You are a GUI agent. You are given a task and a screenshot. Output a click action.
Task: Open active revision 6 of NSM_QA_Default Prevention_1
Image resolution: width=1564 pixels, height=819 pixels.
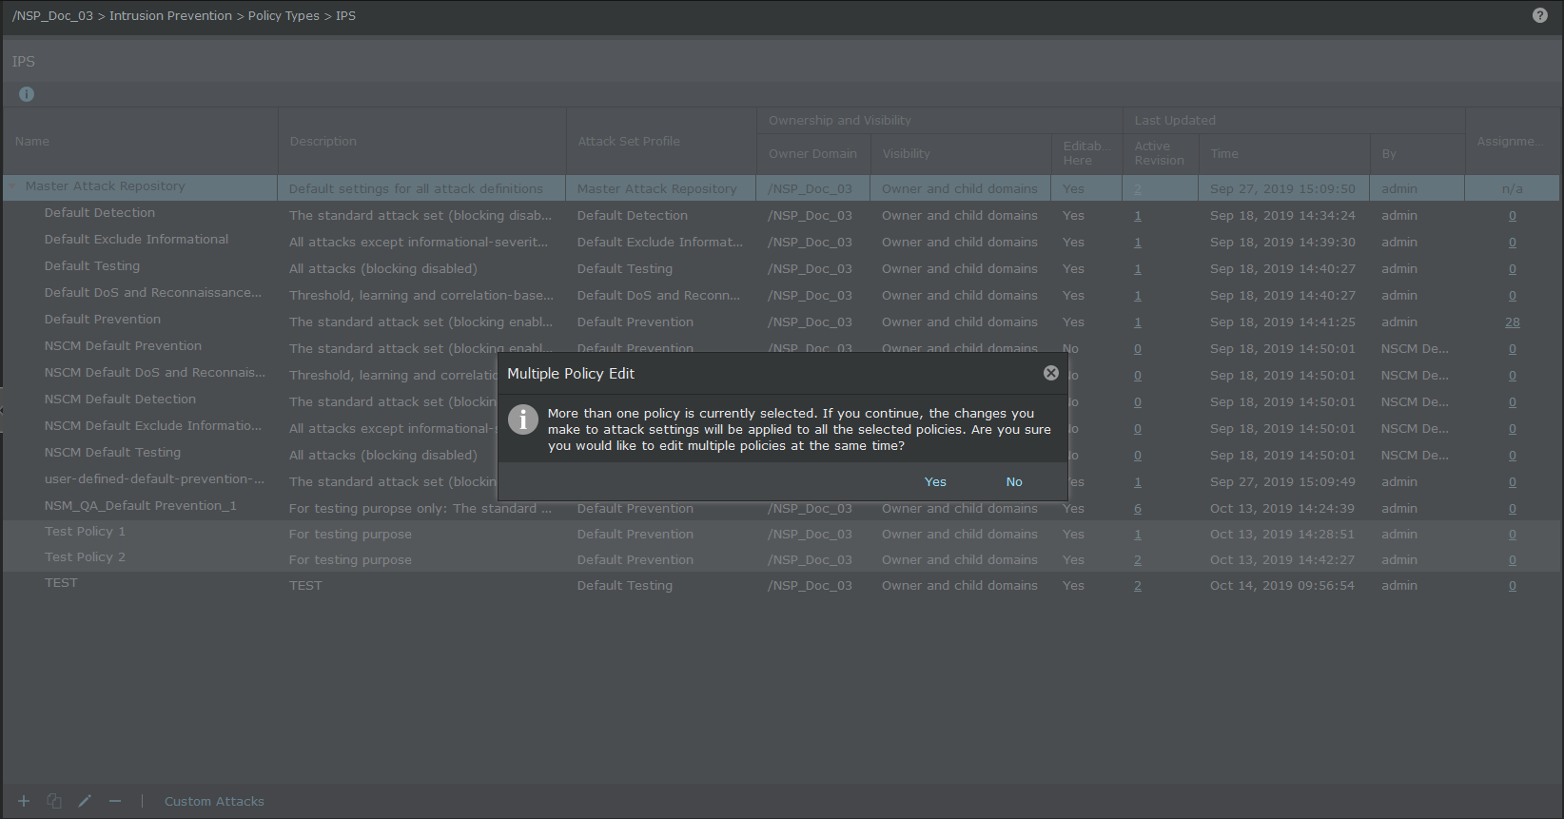1138,509
